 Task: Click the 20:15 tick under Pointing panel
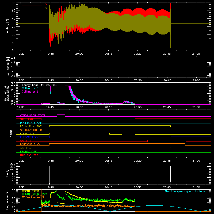point(108,54)
